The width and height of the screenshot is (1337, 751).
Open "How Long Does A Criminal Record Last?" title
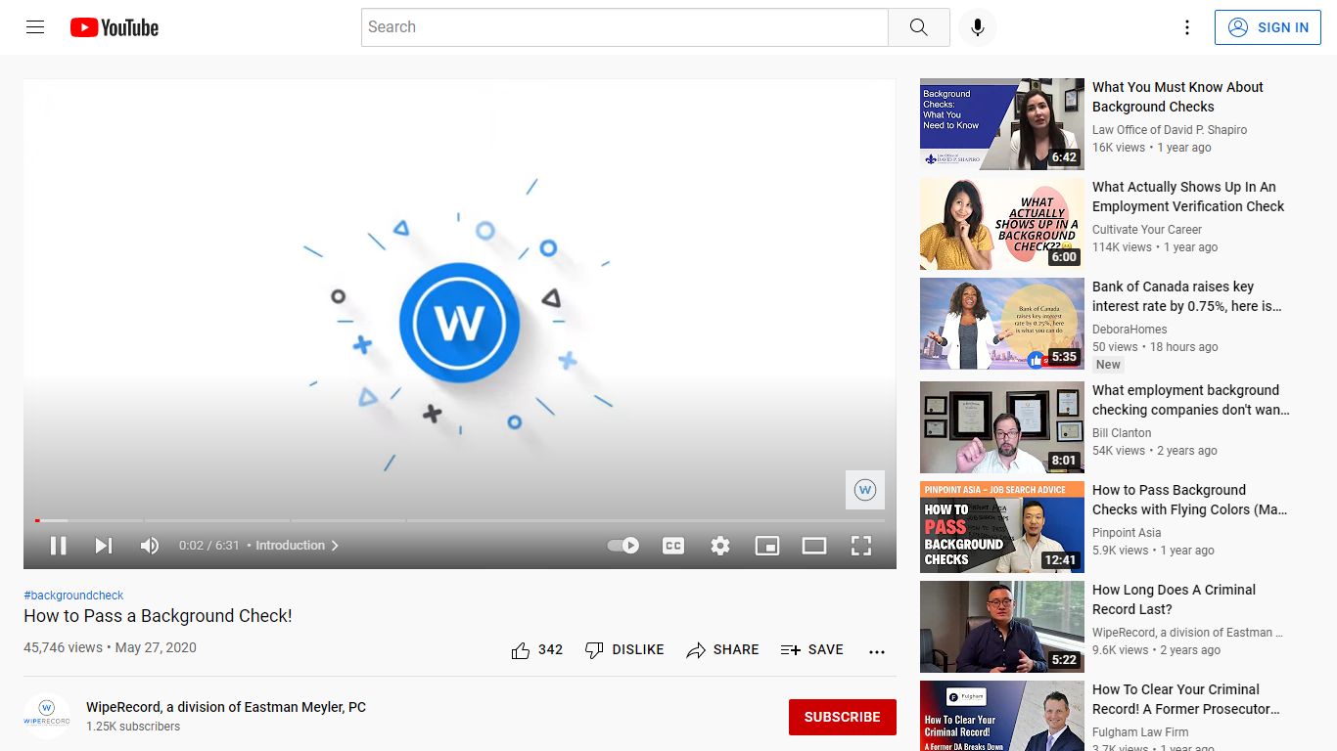(1174, 599)
